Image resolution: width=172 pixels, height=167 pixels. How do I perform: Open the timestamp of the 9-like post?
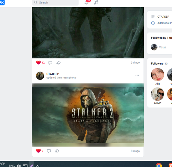[x=135, y=151]
